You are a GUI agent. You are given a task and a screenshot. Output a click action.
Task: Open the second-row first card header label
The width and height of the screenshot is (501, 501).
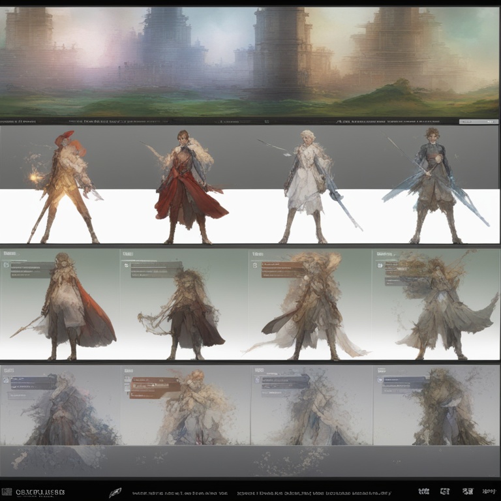point(10,253)
